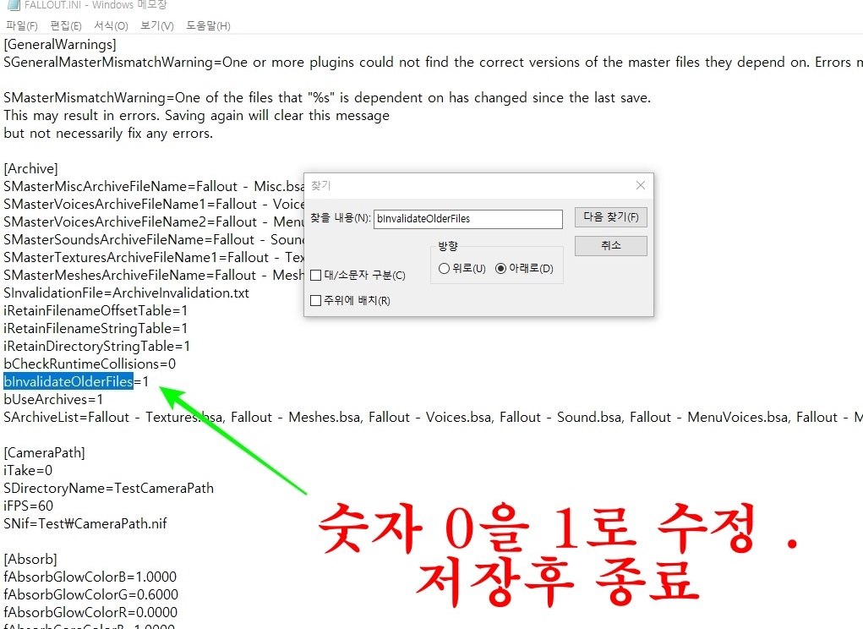Click the SMasterSoundsArchiveFileName line

point(154,240)
